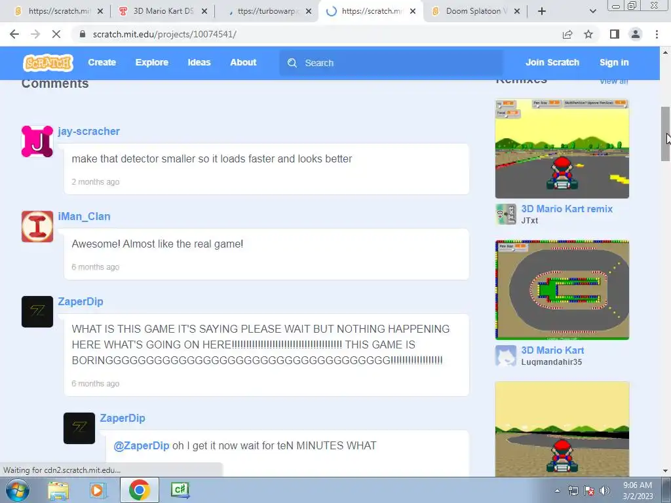671x503 pixels.
Task: Open the About menu item
Action: [243, 62]
